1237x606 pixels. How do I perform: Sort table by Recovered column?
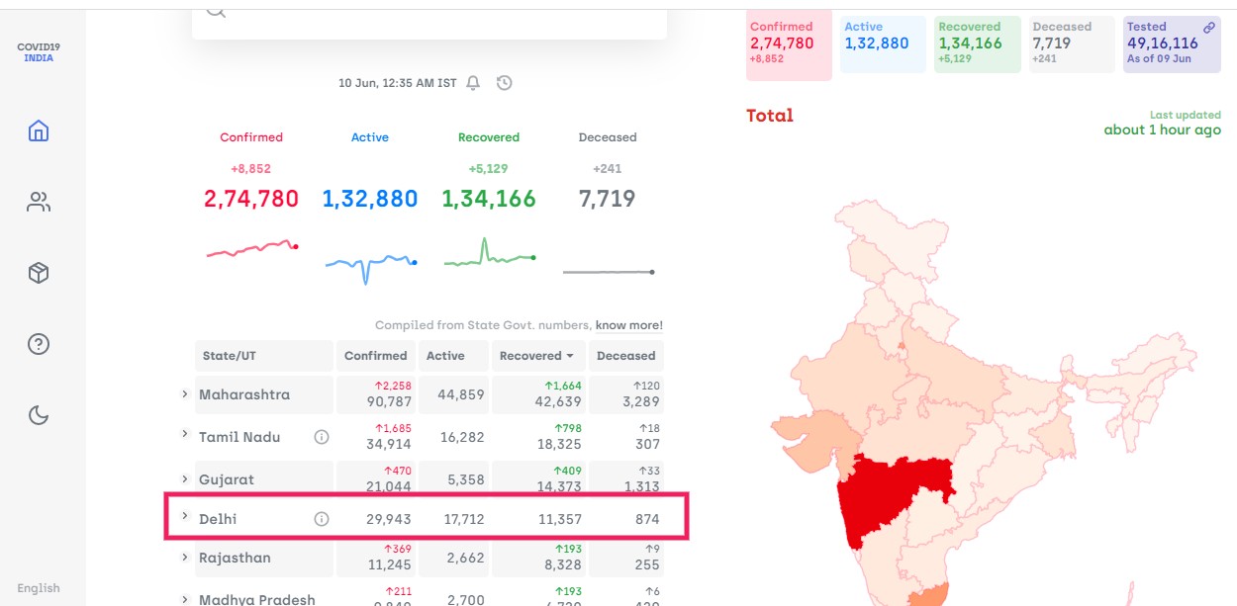536,356
